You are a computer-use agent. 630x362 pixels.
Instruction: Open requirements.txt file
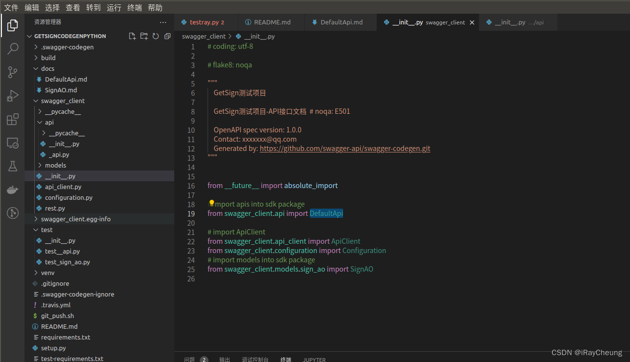tap(99, 337)
